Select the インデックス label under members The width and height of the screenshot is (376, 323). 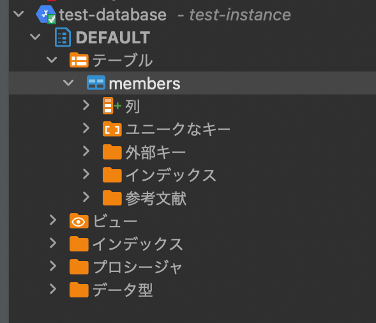[x=170, y=176]
